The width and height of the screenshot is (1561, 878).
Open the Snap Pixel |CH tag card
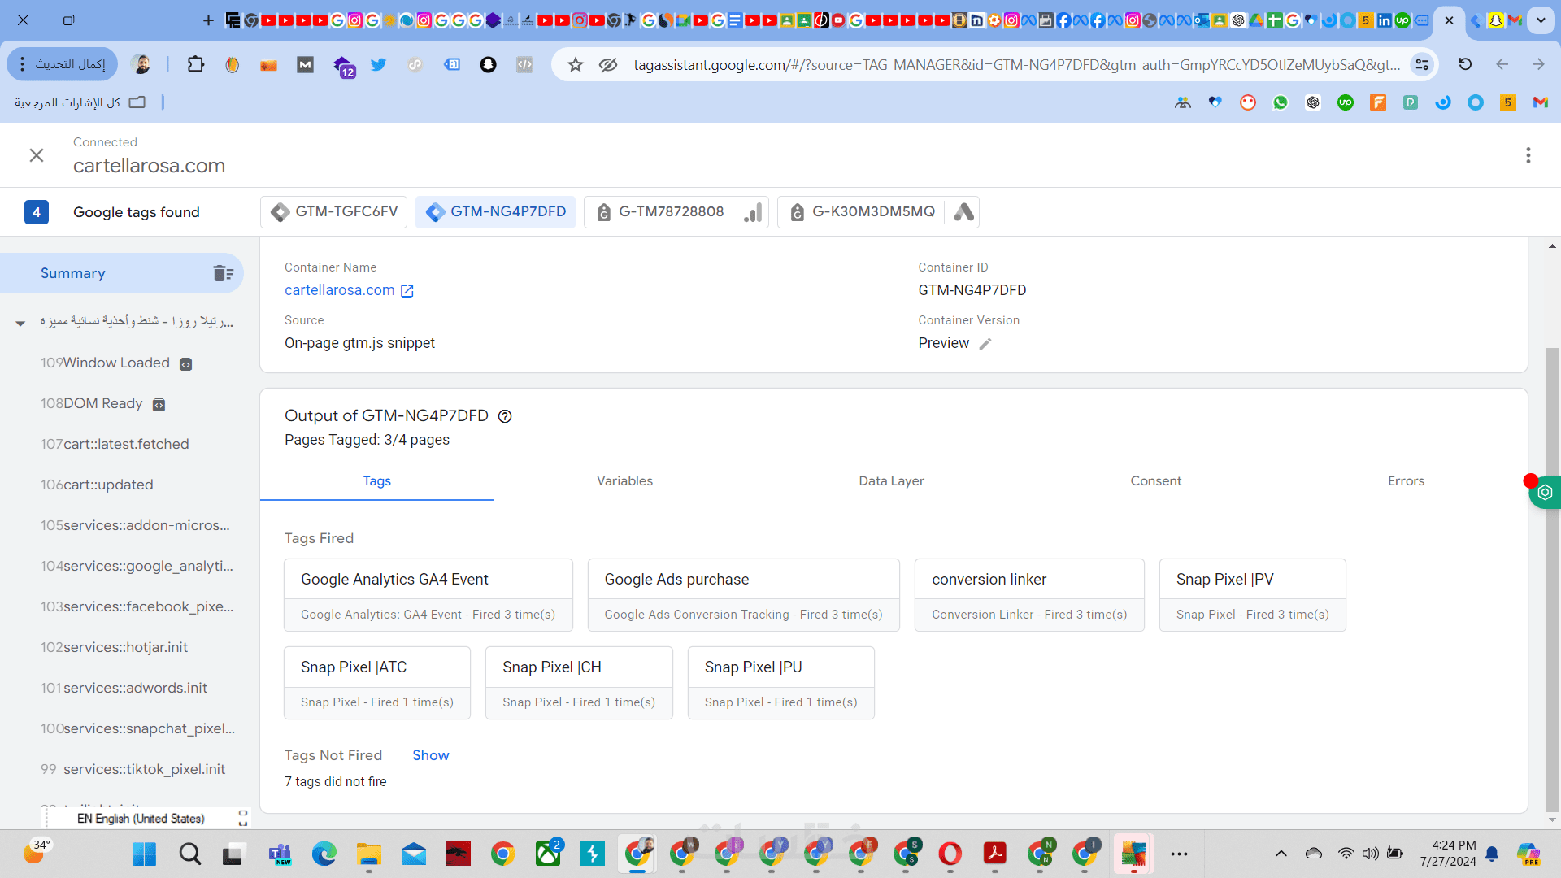click(x=579, y=683)
